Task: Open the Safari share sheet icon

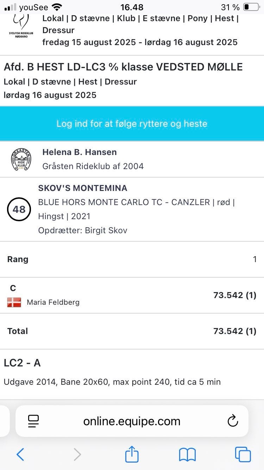Action: pyautogui.click(x=132, y=454)
